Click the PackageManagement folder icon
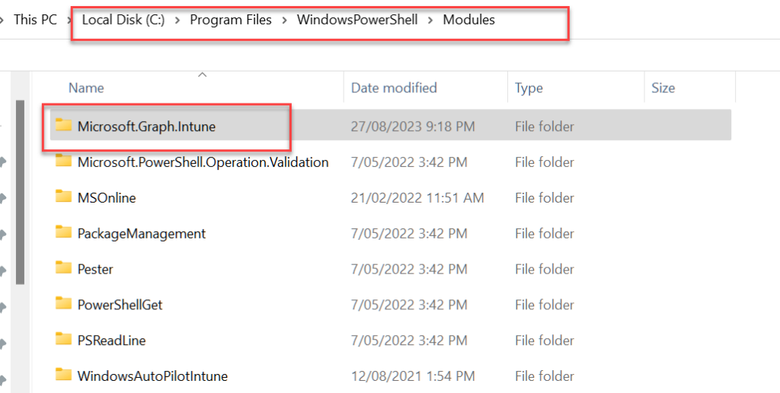The height and width of the screenshot is (393, 780). 63,232
